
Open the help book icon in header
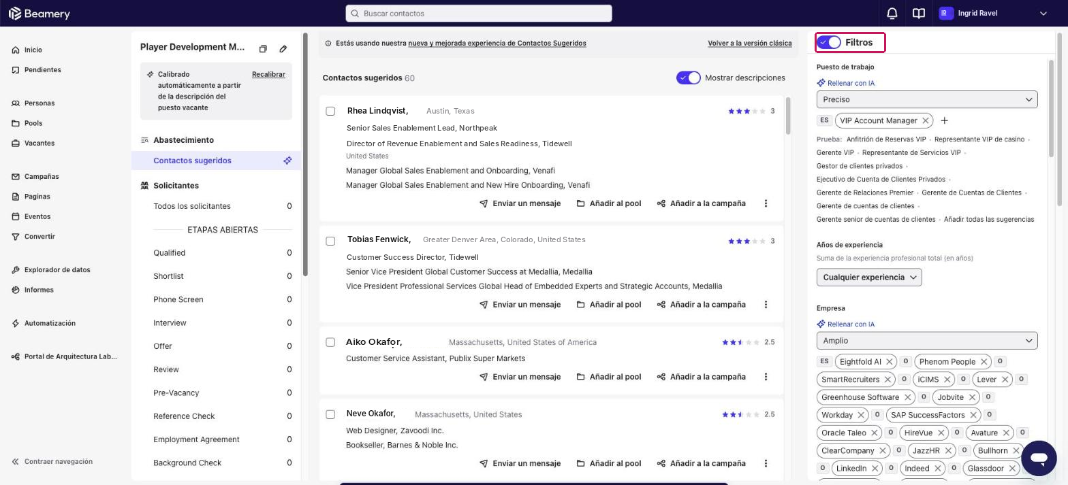tap(919, 13)
